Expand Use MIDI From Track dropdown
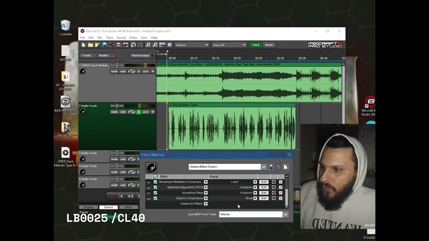The image size is (429, 241). [x=286, y=214]
